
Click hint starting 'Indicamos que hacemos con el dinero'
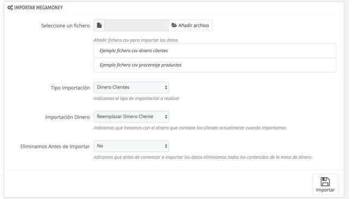pos(190,128)
